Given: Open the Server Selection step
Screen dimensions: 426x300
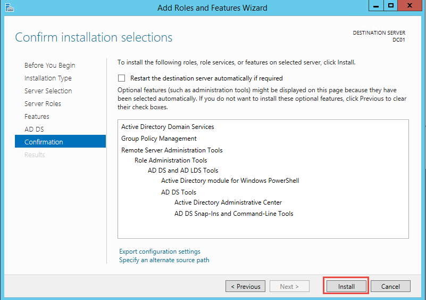Looking at the screenshot, I should pos(48,91).
